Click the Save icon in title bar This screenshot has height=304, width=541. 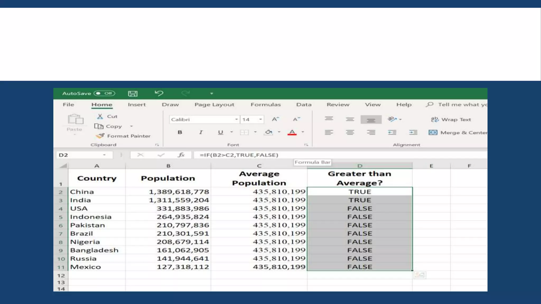pyautogui.click(x=133, y=94)
